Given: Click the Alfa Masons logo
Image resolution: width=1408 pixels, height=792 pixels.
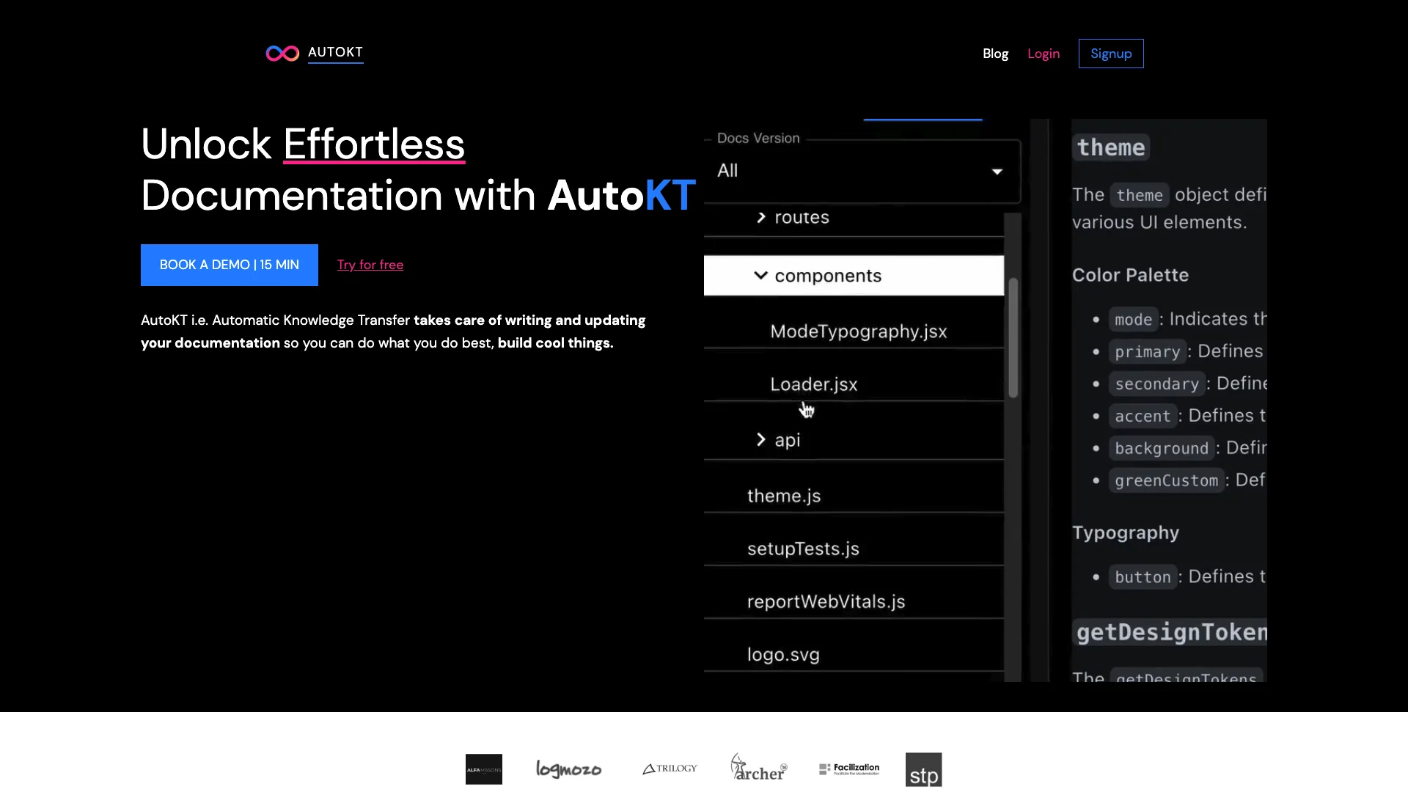Looking at the screenshot, I should [484, 769].
